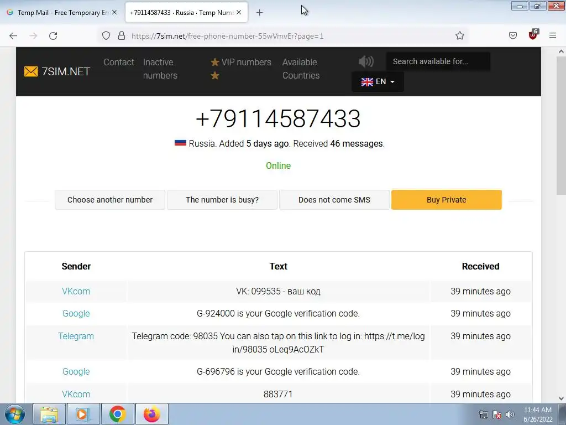Open the Pocket save icon

(x=513, y=35)
